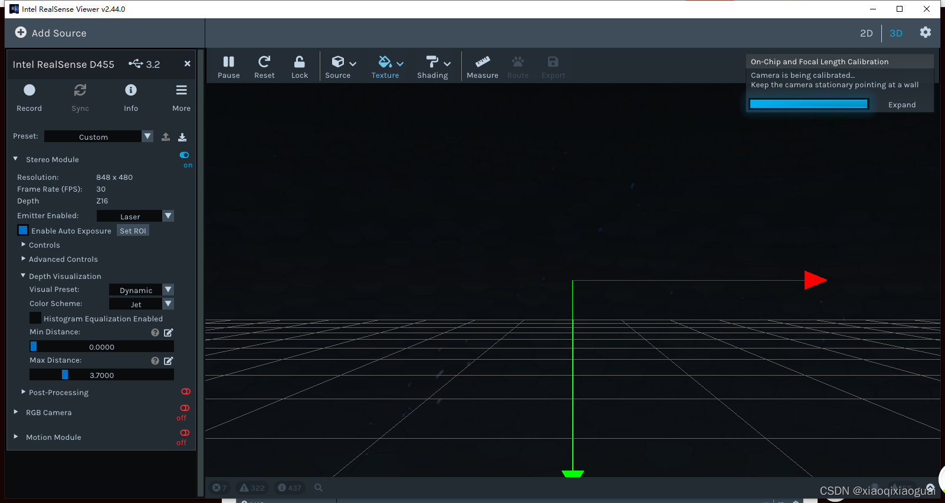The image size is (945, 503).
Task: Click the Add Source label
Action: [59, 33]
